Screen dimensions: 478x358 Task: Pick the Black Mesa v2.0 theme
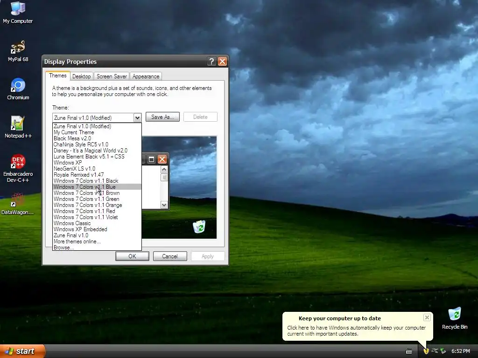97,138
